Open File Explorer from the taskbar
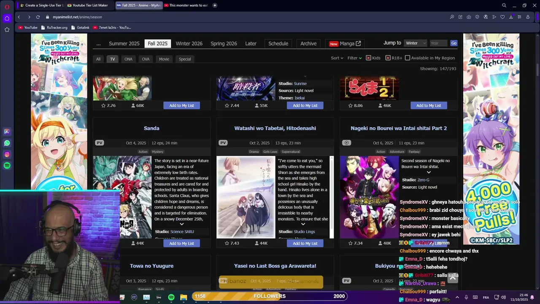Image resolution: width=540 pixels, height=304 pixels. coord(184,297)
